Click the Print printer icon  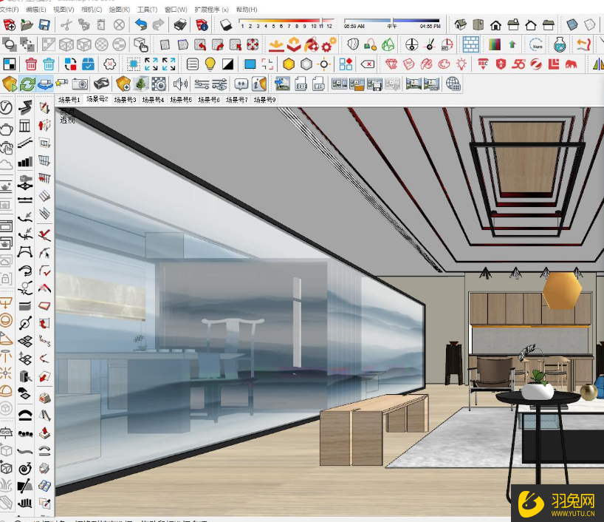click(180, 25)
